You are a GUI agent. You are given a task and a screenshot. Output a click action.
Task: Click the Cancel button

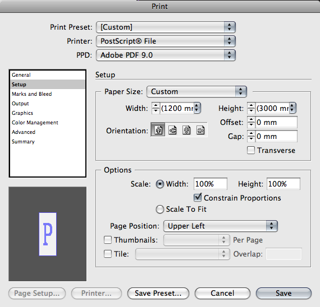[x=222, y=293]
